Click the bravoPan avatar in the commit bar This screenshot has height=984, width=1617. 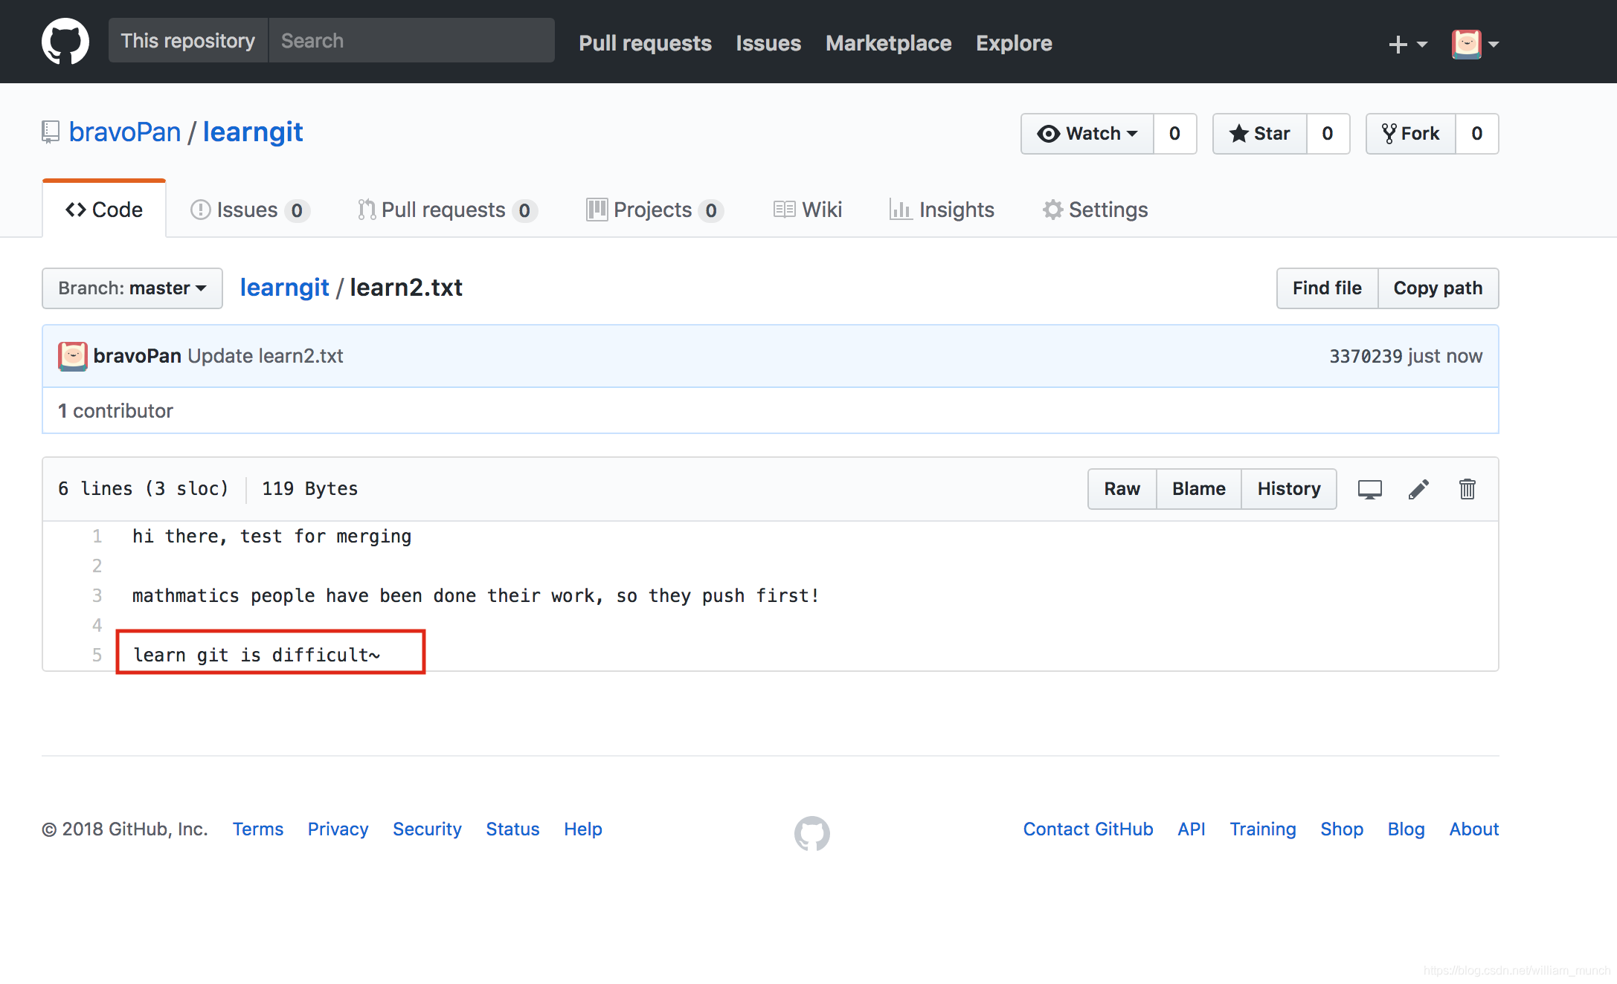73,356
